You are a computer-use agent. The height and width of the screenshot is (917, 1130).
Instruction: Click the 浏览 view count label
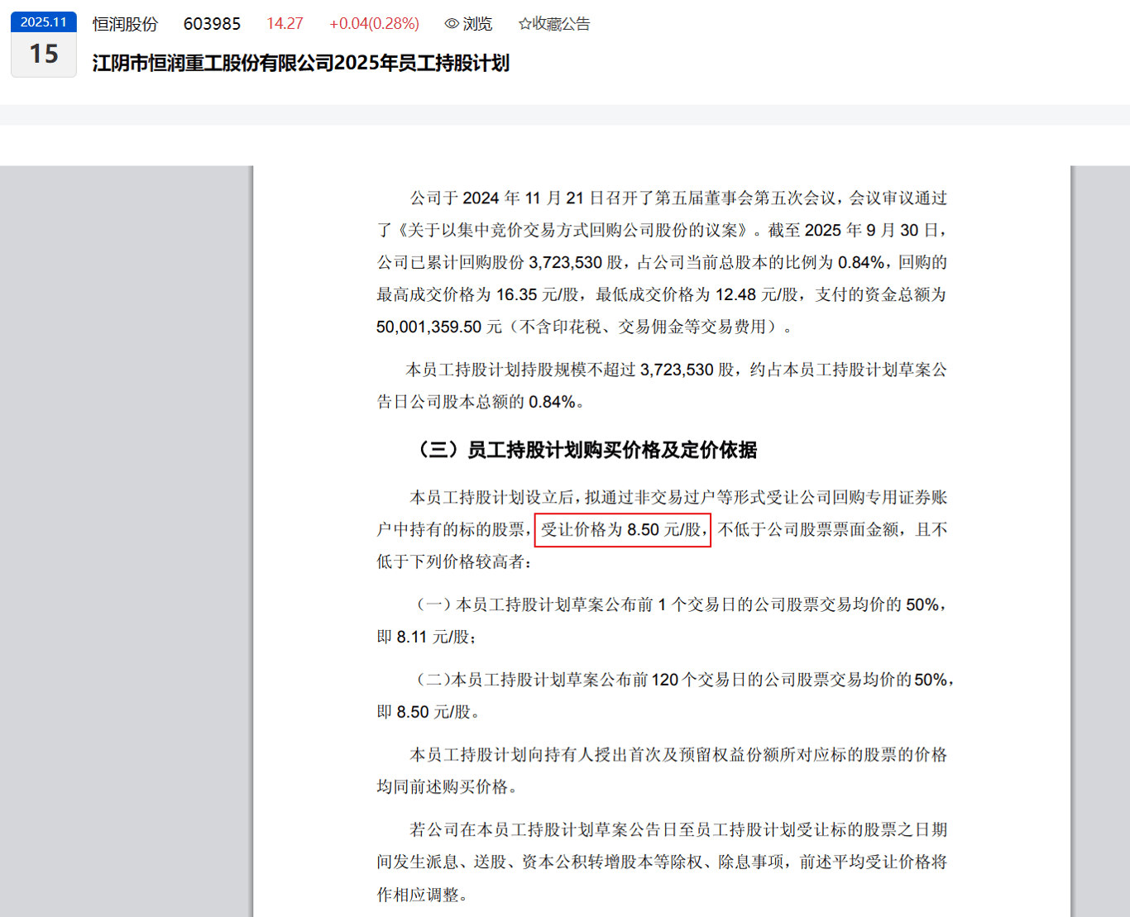[x=477, y=24]
